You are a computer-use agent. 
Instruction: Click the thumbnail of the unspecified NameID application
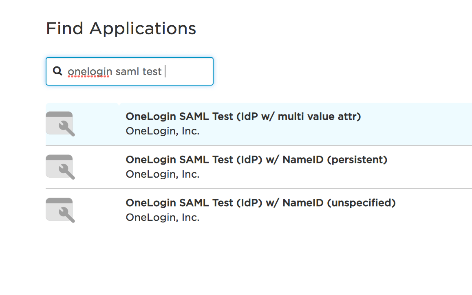point(60,209)
